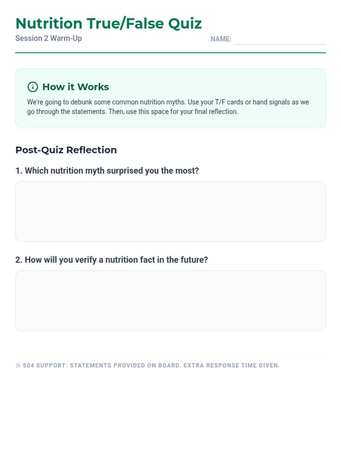Click the question about verifying a nutrition fact
The image size is (341, 455).
112,260
